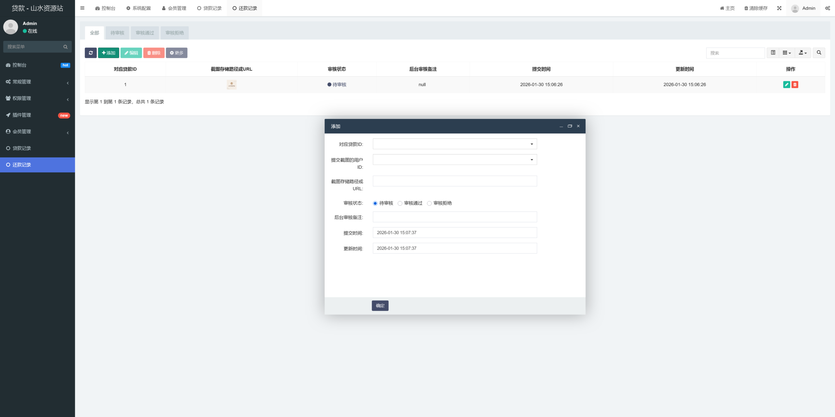Click the 后台审核备注 input field
The height and width of the screenshot is (417, 835).
pos(455,217)
